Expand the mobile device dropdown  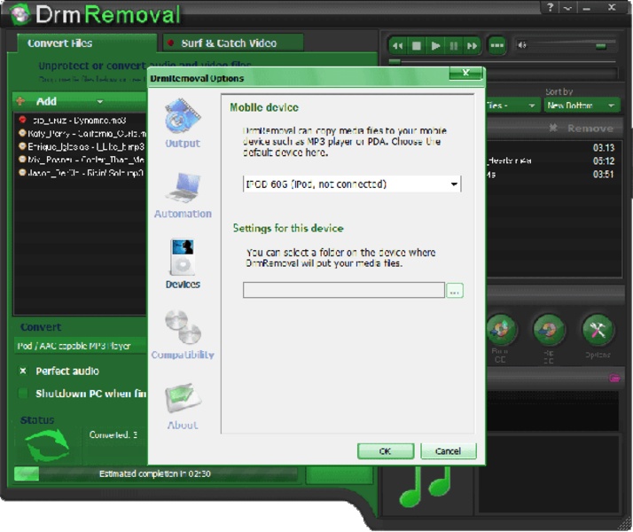click(x=454, y=184)
